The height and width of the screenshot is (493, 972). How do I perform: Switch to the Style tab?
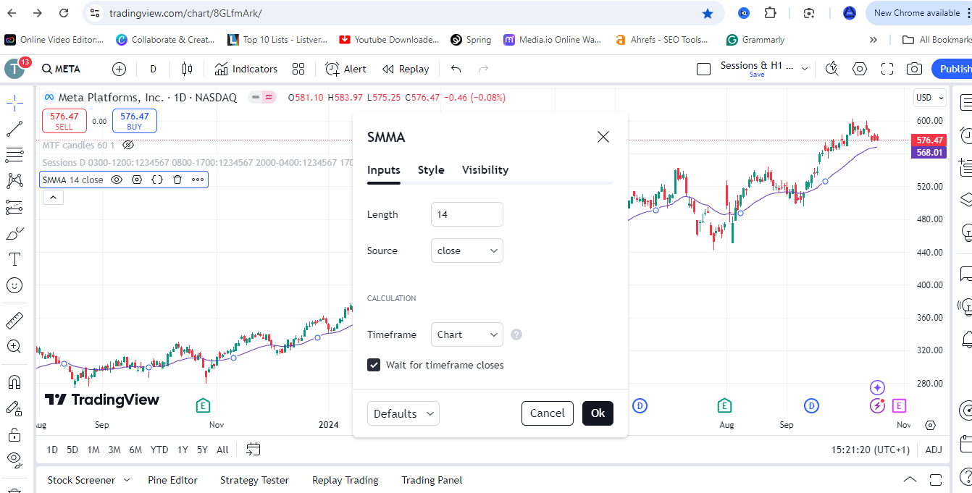point(431,170)
